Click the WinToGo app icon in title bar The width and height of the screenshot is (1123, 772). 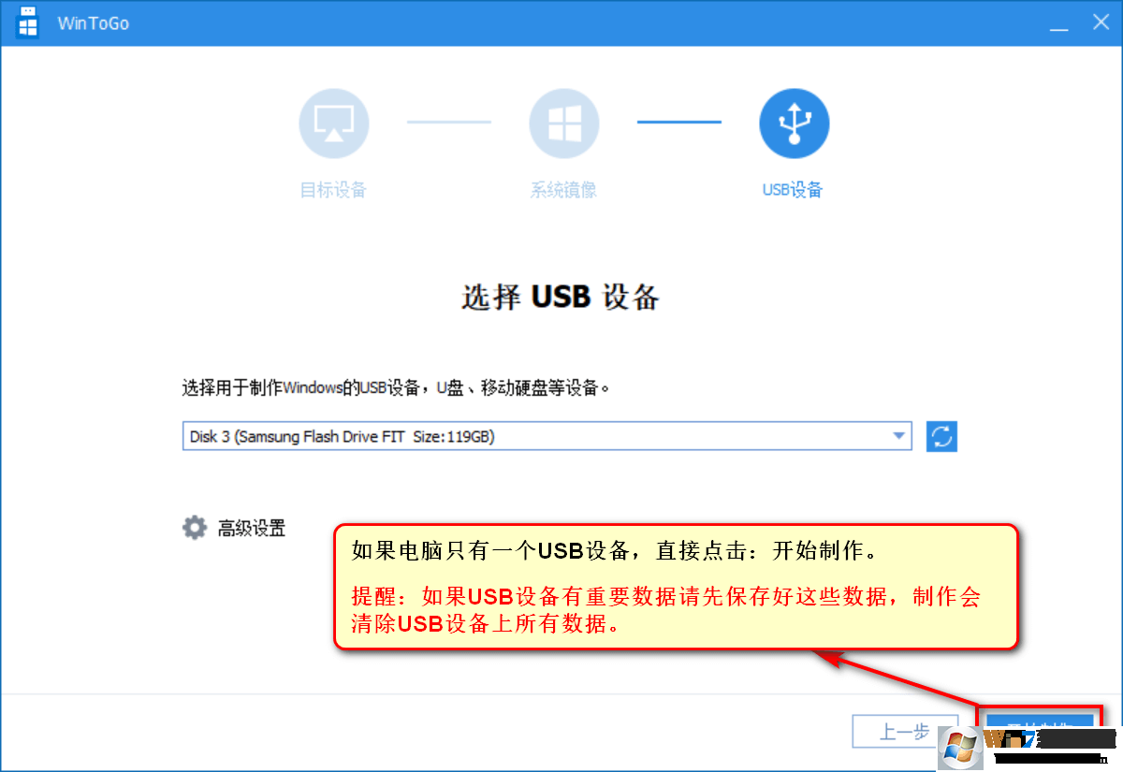[x=29, y=22]
